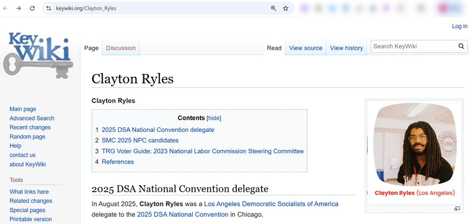Jump to SMC 2025 NPC candidates section
This screenshot has width=470, height=224.
[140, 140]
